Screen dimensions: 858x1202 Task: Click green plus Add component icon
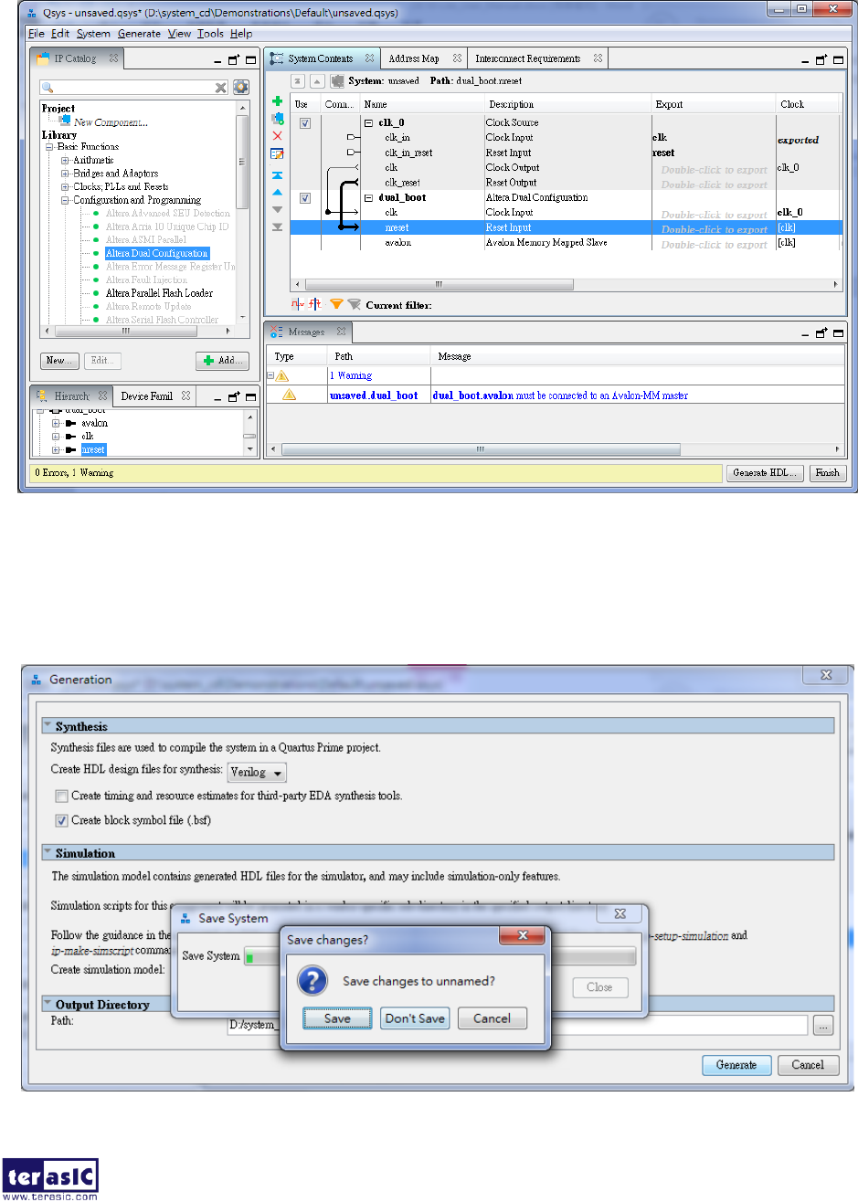pyautogui.click(x=278, y=101)
